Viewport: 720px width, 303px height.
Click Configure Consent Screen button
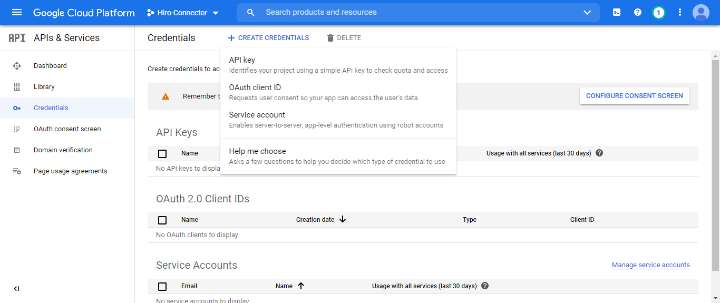click(x=635, y=96)
